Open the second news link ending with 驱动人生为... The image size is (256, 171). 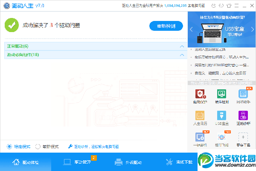click(x=221, y=57)
